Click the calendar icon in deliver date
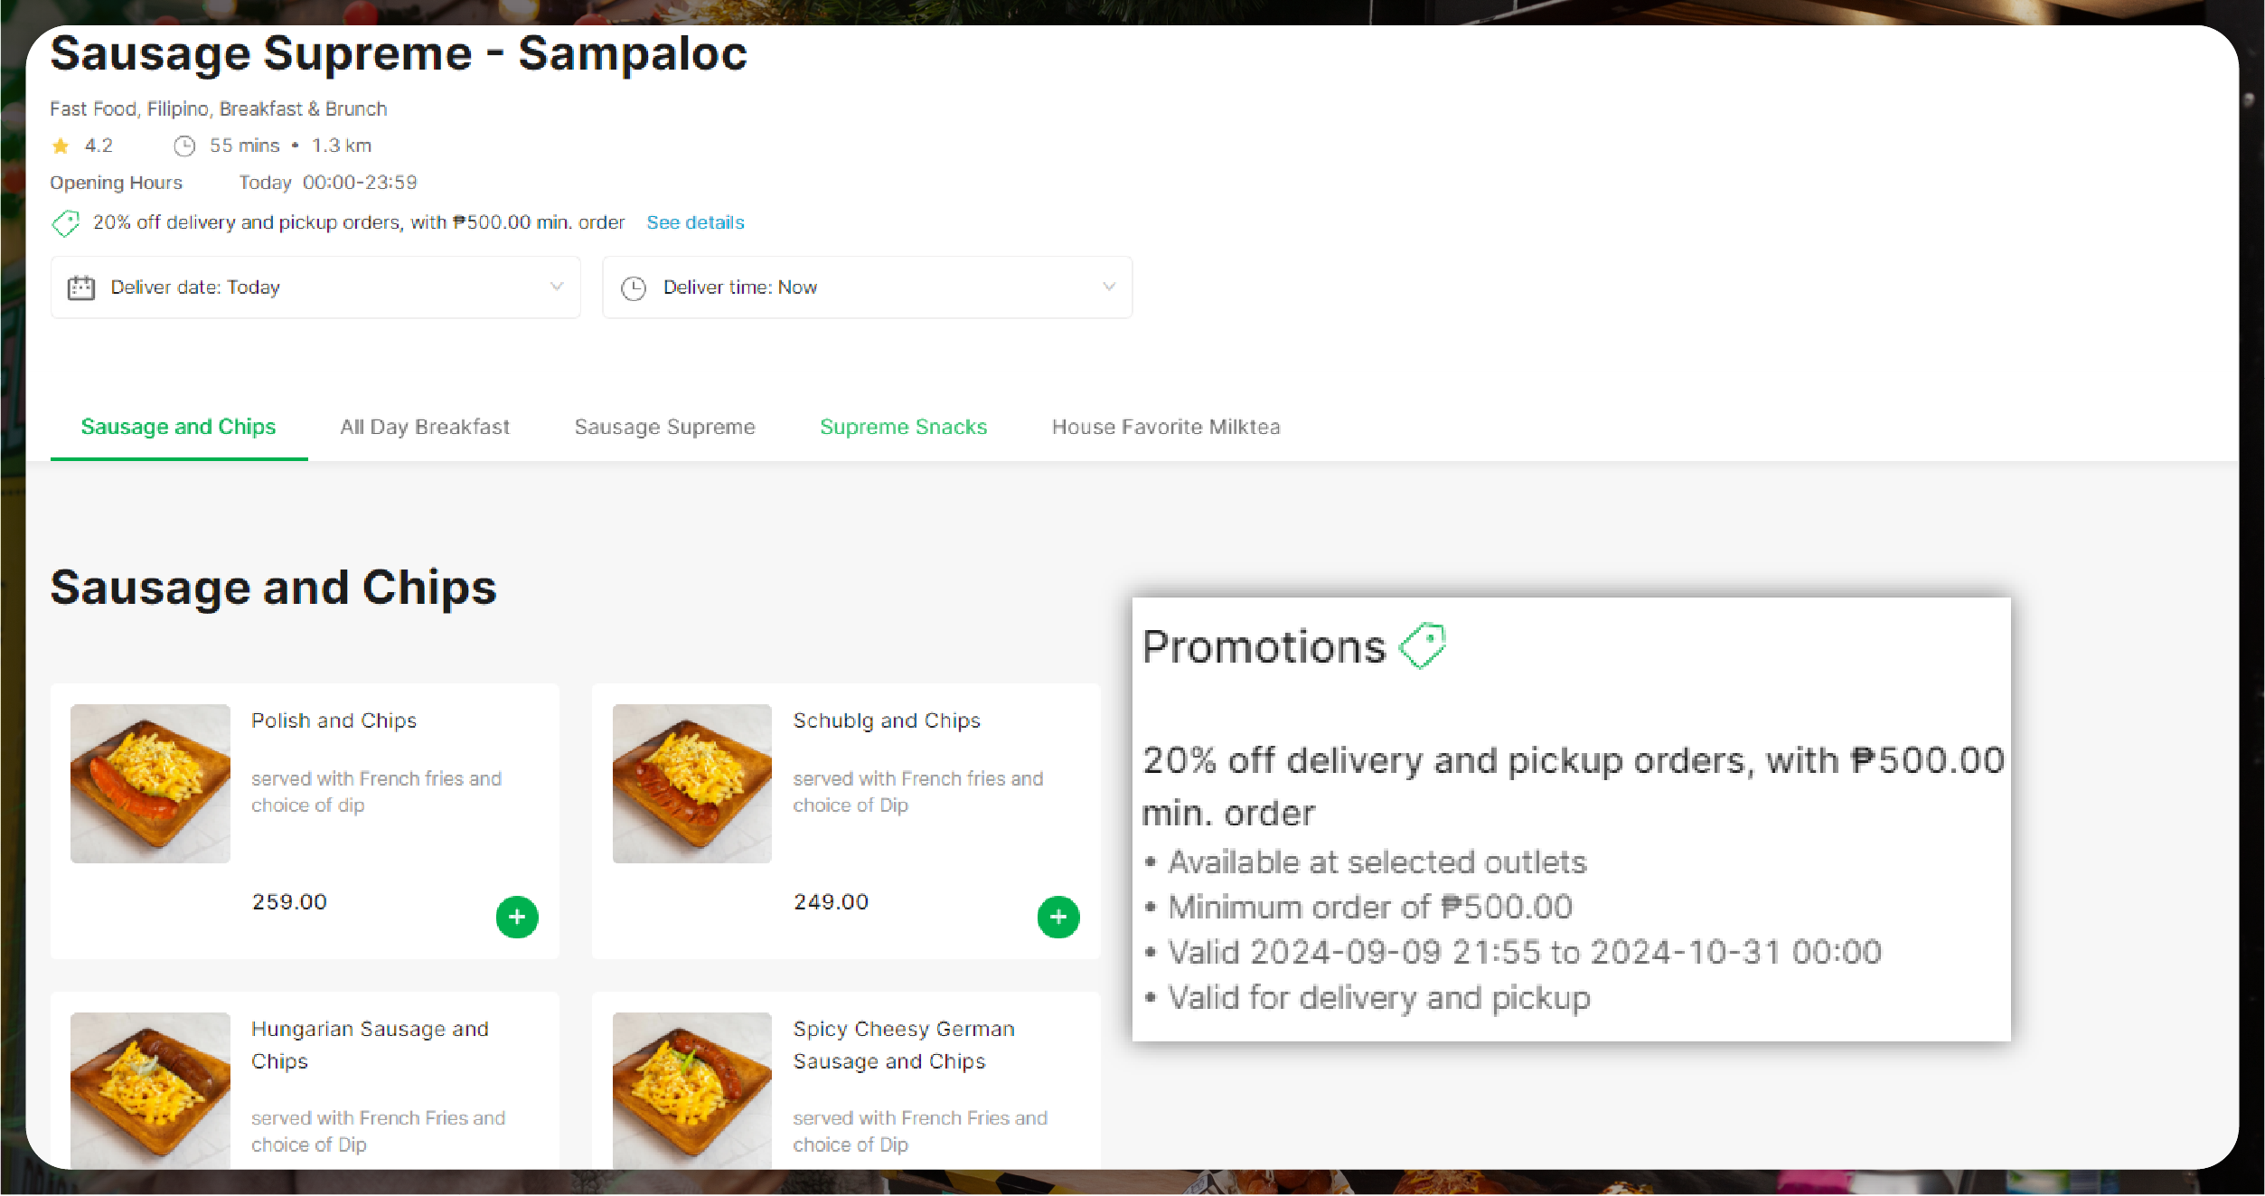 81,288
